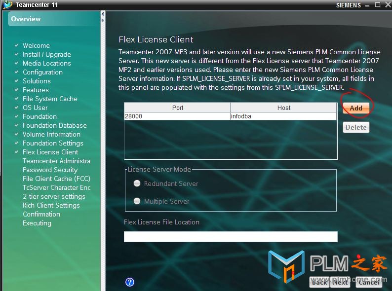Select File Client Cache (FCC) step
This screenshot has height=291, width=392.
56,179
